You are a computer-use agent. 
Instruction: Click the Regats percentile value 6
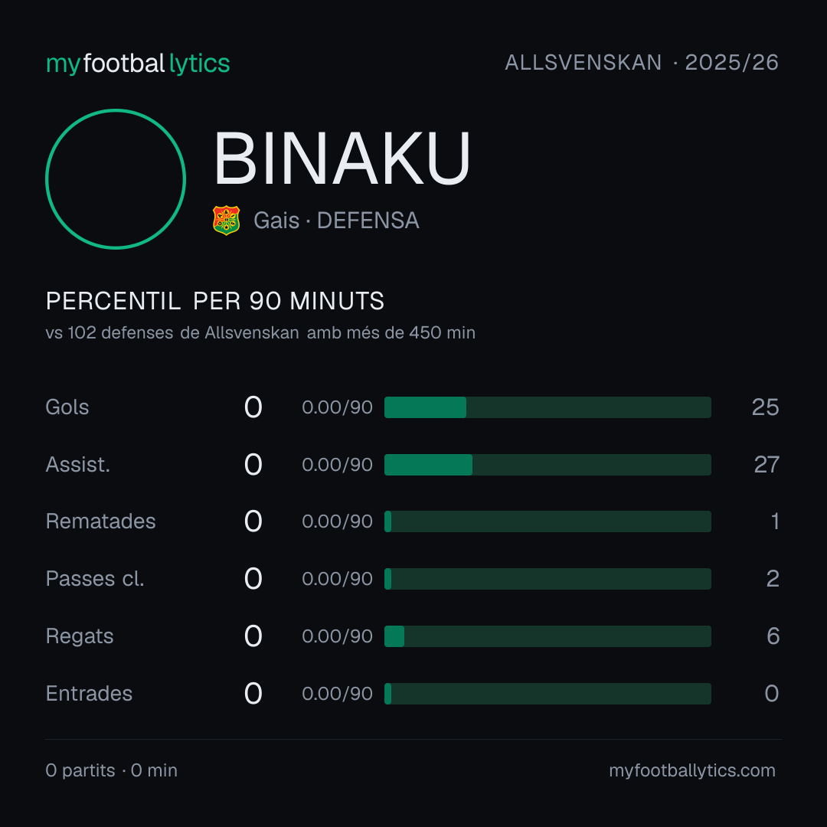773,636
